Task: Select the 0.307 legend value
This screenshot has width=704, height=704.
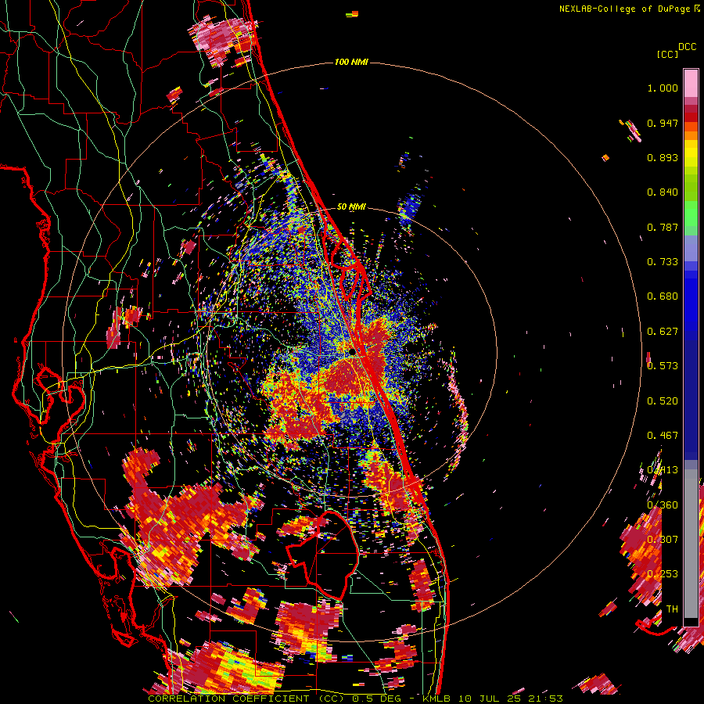Action: [663, 539]
